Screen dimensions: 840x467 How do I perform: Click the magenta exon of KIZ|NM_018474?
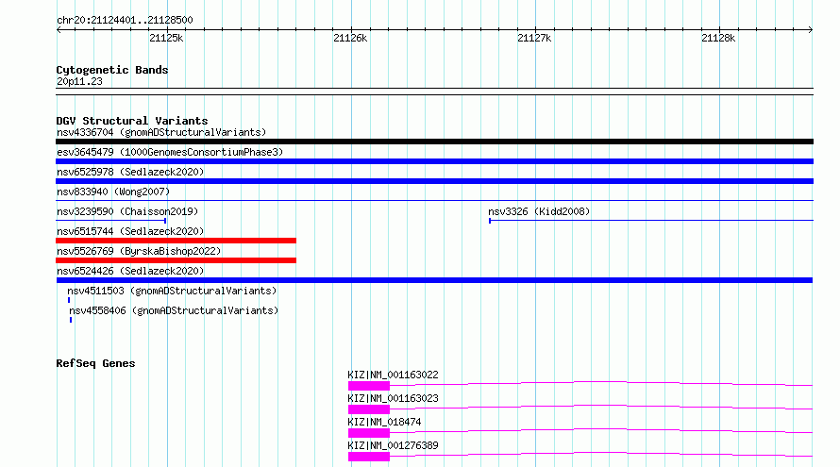pyautogui.click(x=369, y=433)
